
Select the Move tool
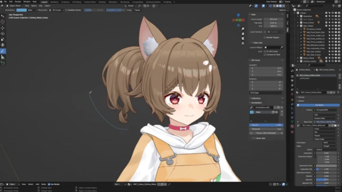tap(3, 28)
